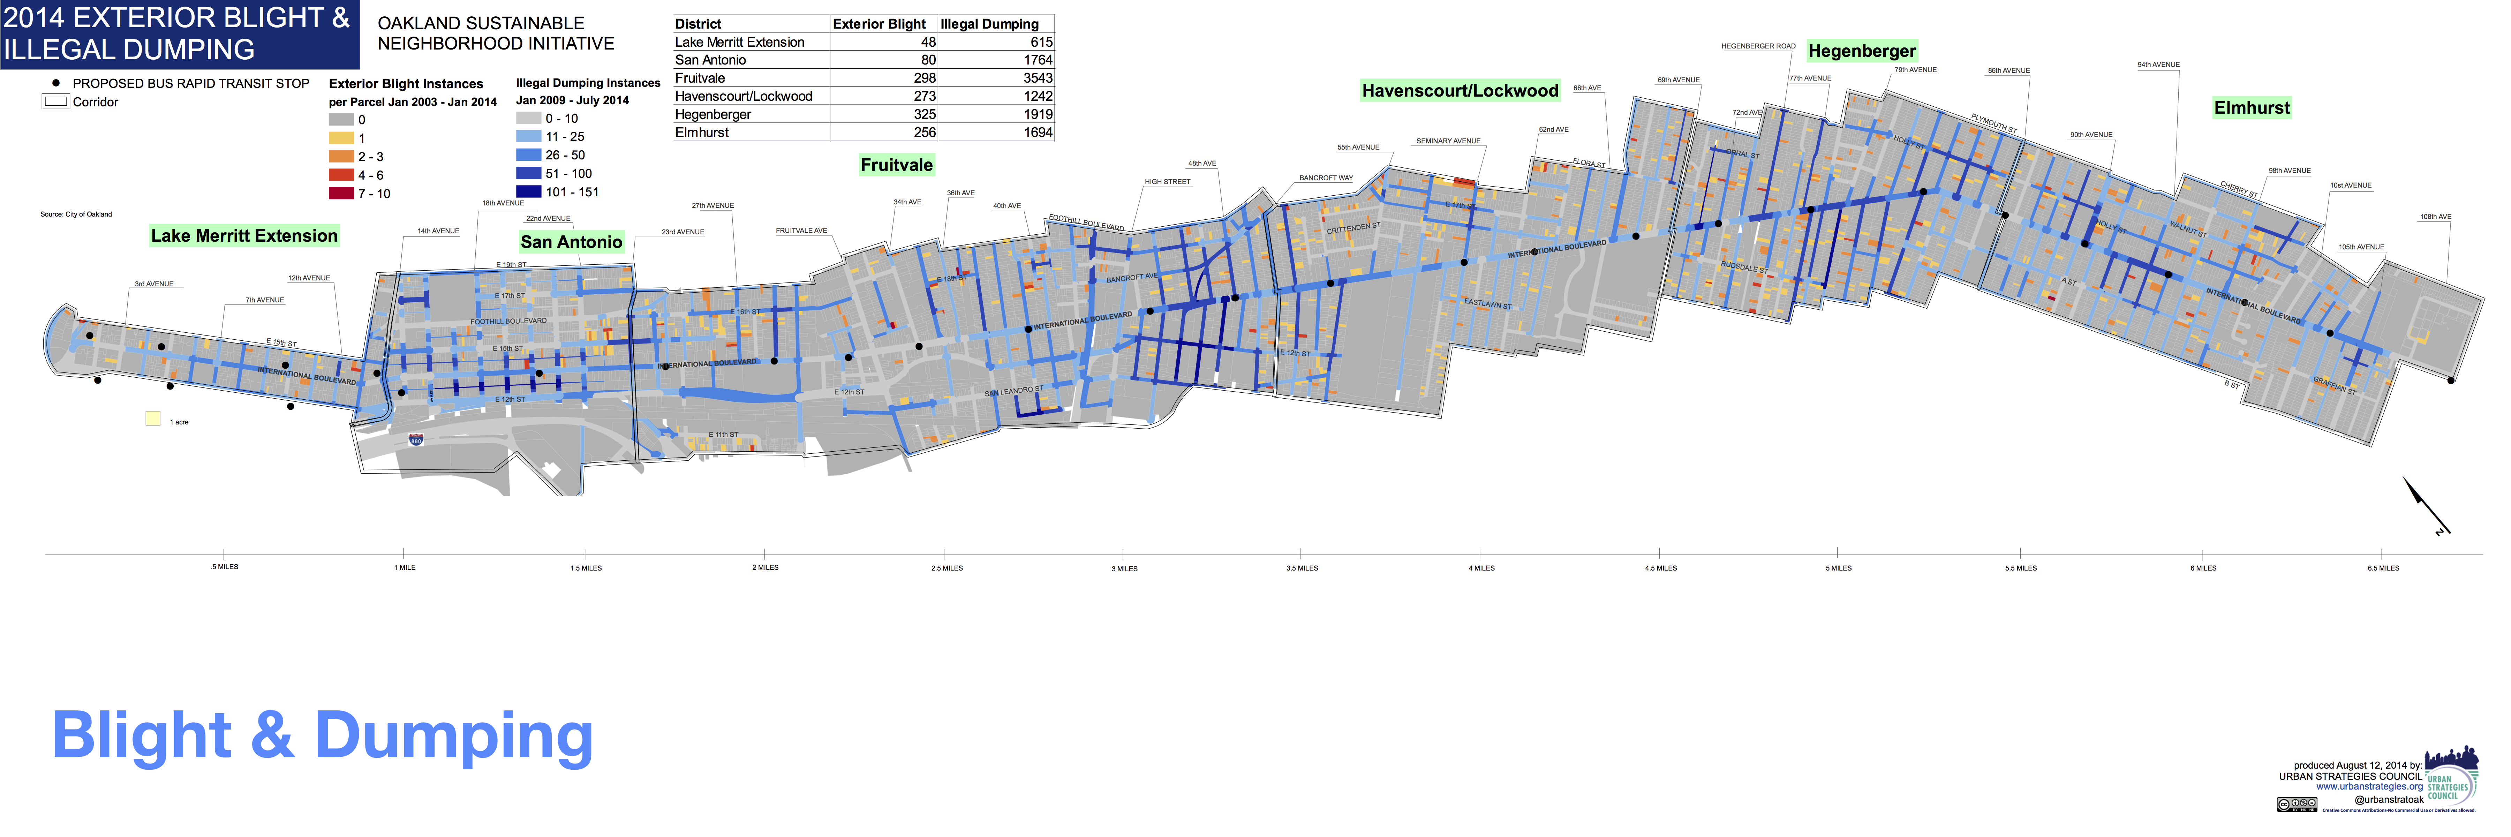The width and height of the screenshot is (2511, 837).
Task: Select the dark red 7 - 10 blight swatch
Action: tap(341, 193)
